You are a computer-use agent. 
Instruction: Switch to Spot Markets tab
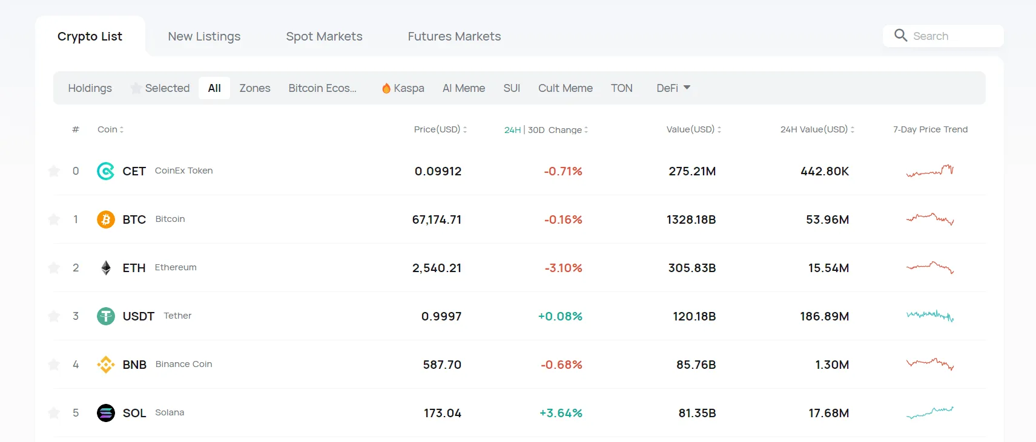pos(324,36)
